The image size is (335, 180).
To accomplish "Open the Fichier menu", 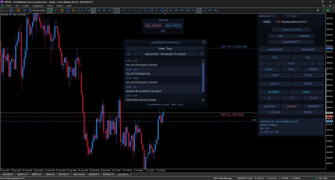I will [x=8, y=6].
